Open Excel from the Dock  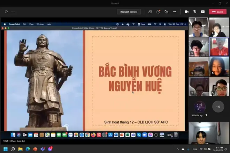click(x=128, y=135)
